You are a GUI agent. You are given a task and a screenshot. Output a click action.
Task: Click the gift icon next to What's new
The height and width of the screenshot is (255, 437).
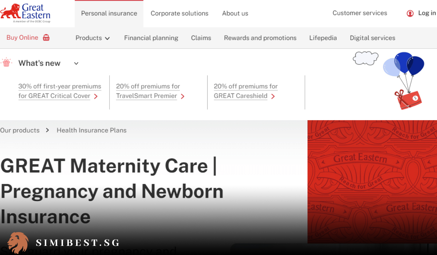pyautogui.click(x=6, y=63)
